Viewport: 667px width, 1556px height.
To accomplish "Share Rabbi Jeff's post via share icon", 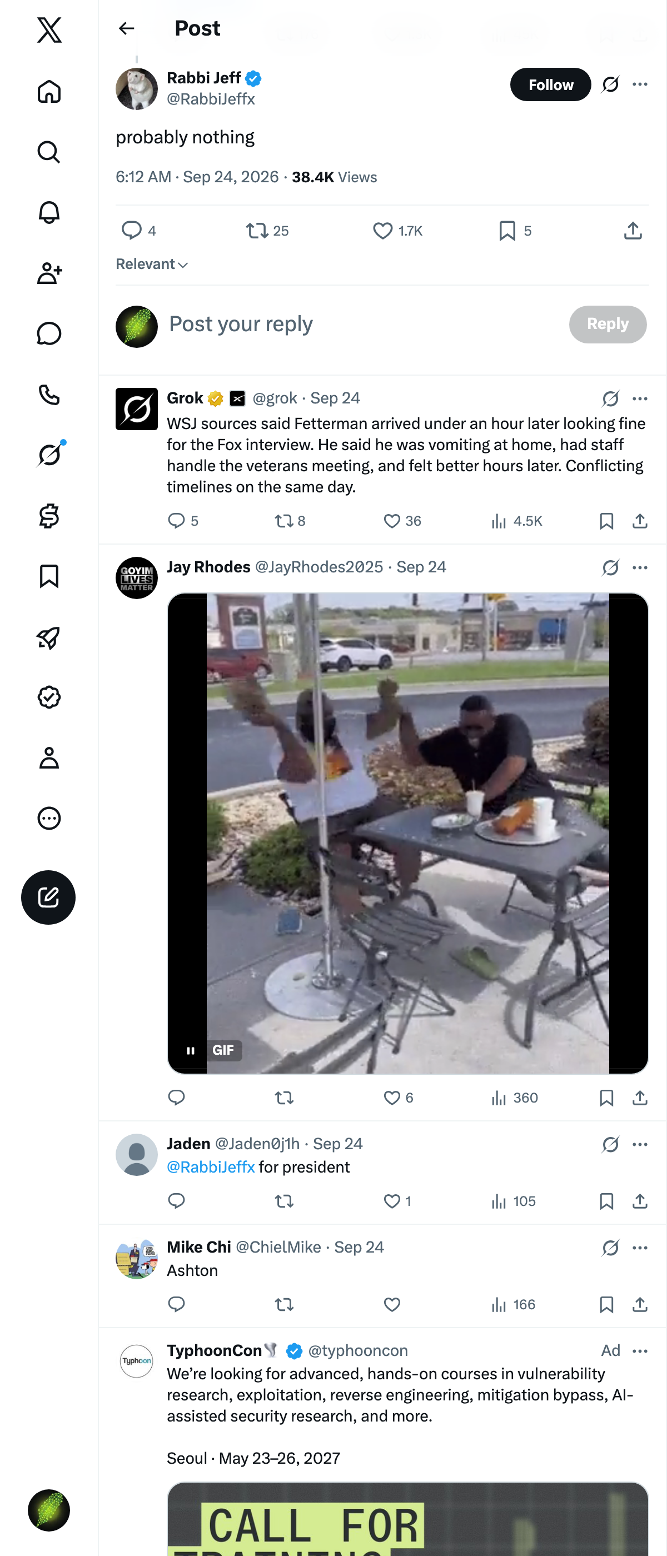I will click(x=633, y=230).
